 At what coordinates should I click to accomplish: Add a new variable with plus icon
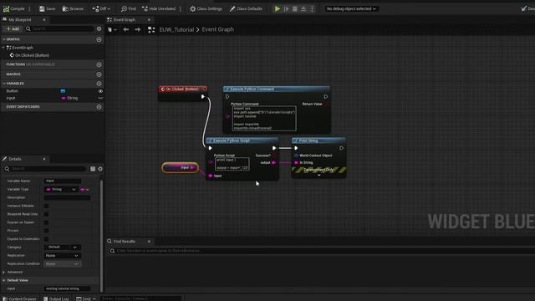tap(99, 84)
